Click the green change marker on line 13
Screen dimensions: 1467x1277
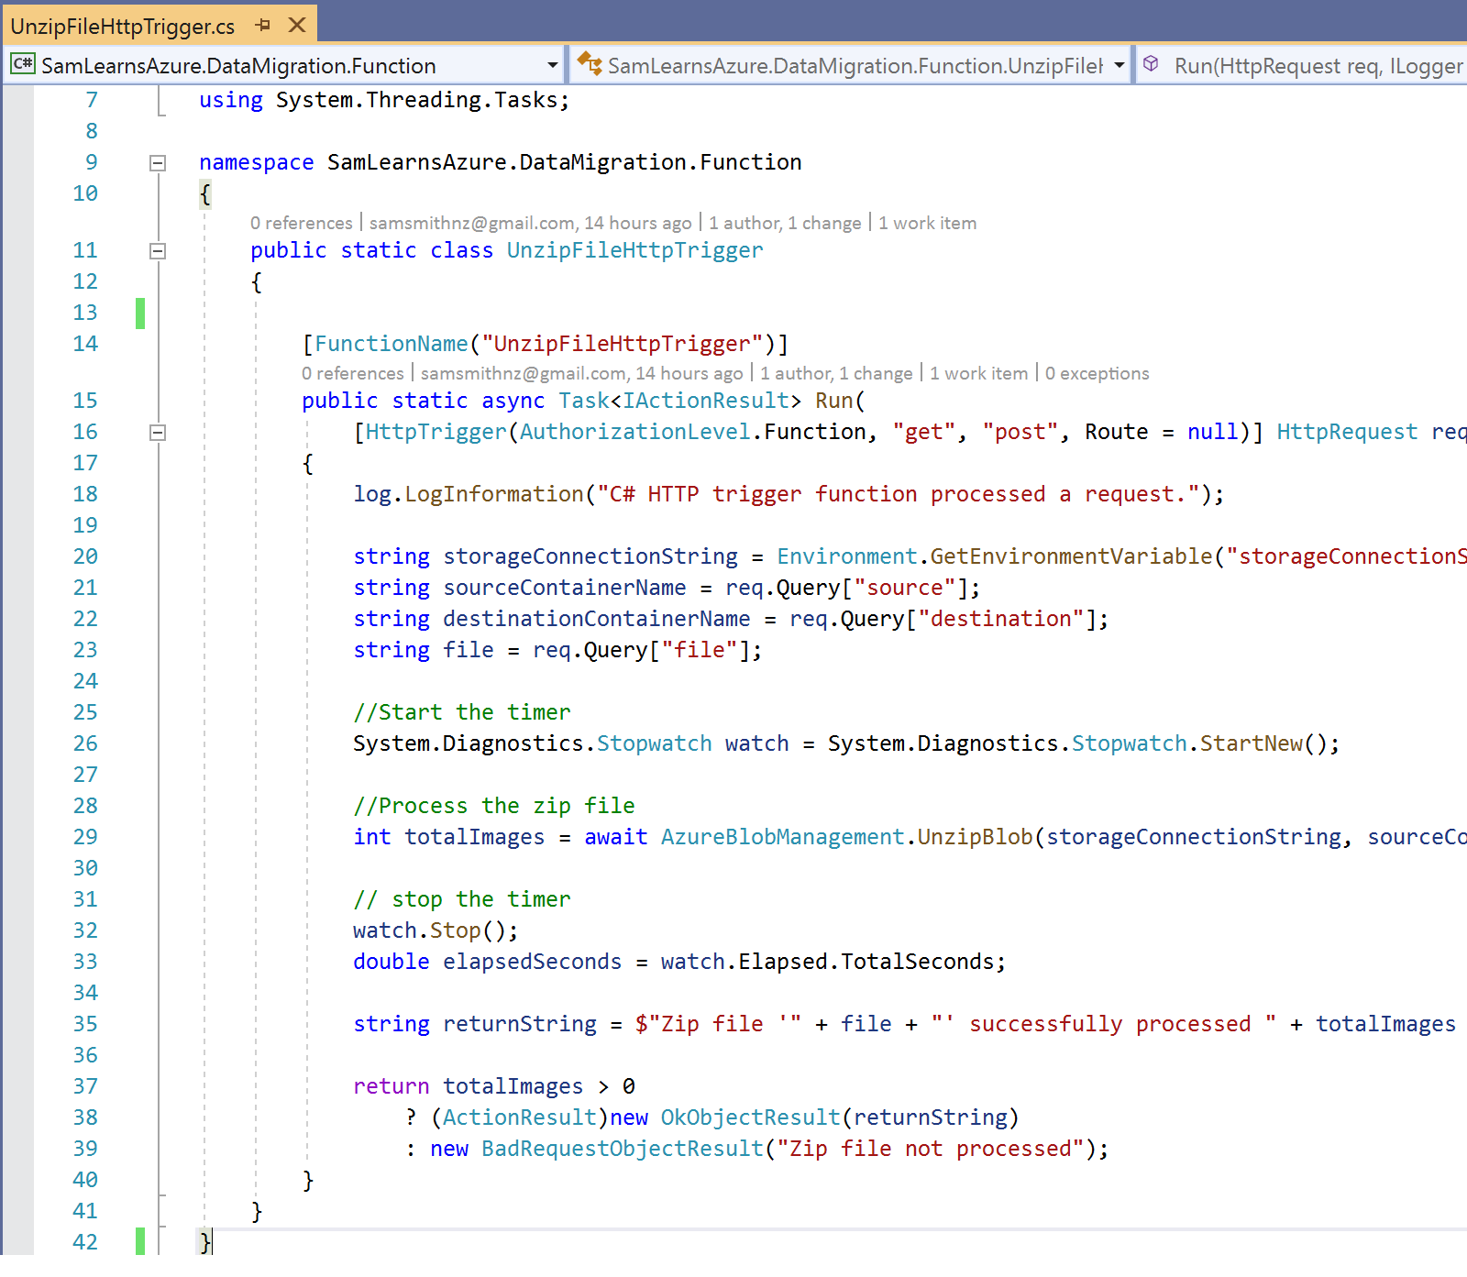point(140,313)
